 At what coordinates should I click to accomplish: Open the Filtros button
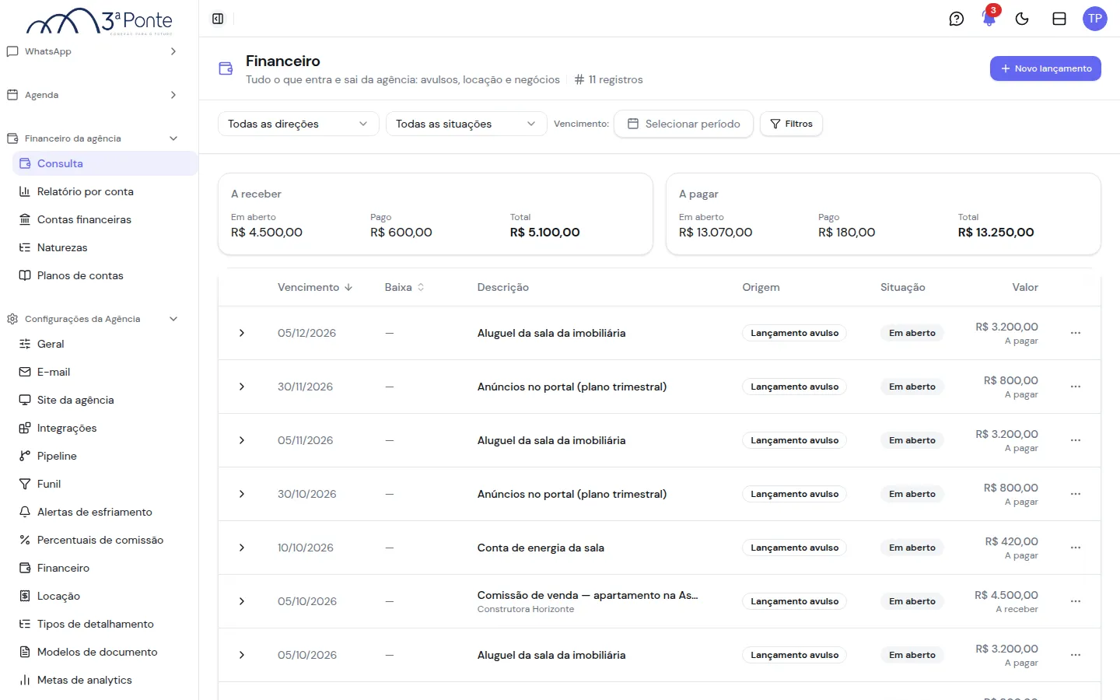click(x=791, y=124)
